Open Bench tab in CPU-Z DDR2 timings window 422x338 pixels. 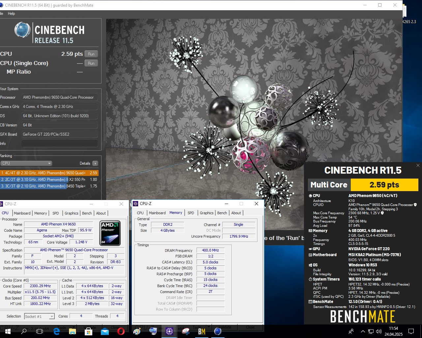coord(222,213)
